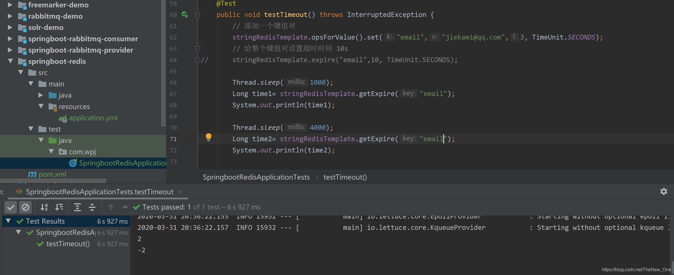Open application.yml file
This screenshot has height=275, width=674.
coord(93,118)
